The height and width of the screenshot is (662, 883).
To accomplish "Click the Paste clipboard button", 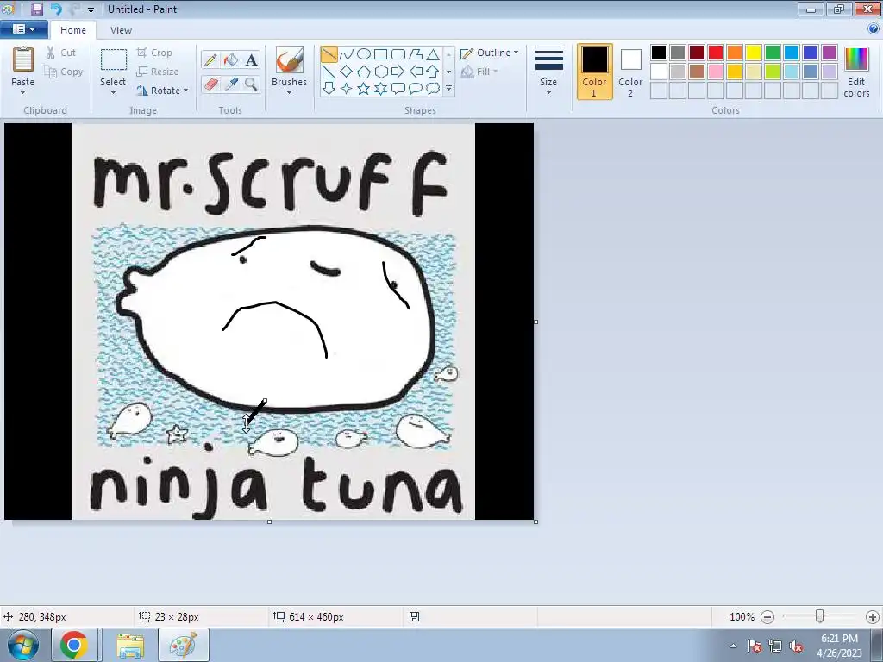I will tap(23, 66).
